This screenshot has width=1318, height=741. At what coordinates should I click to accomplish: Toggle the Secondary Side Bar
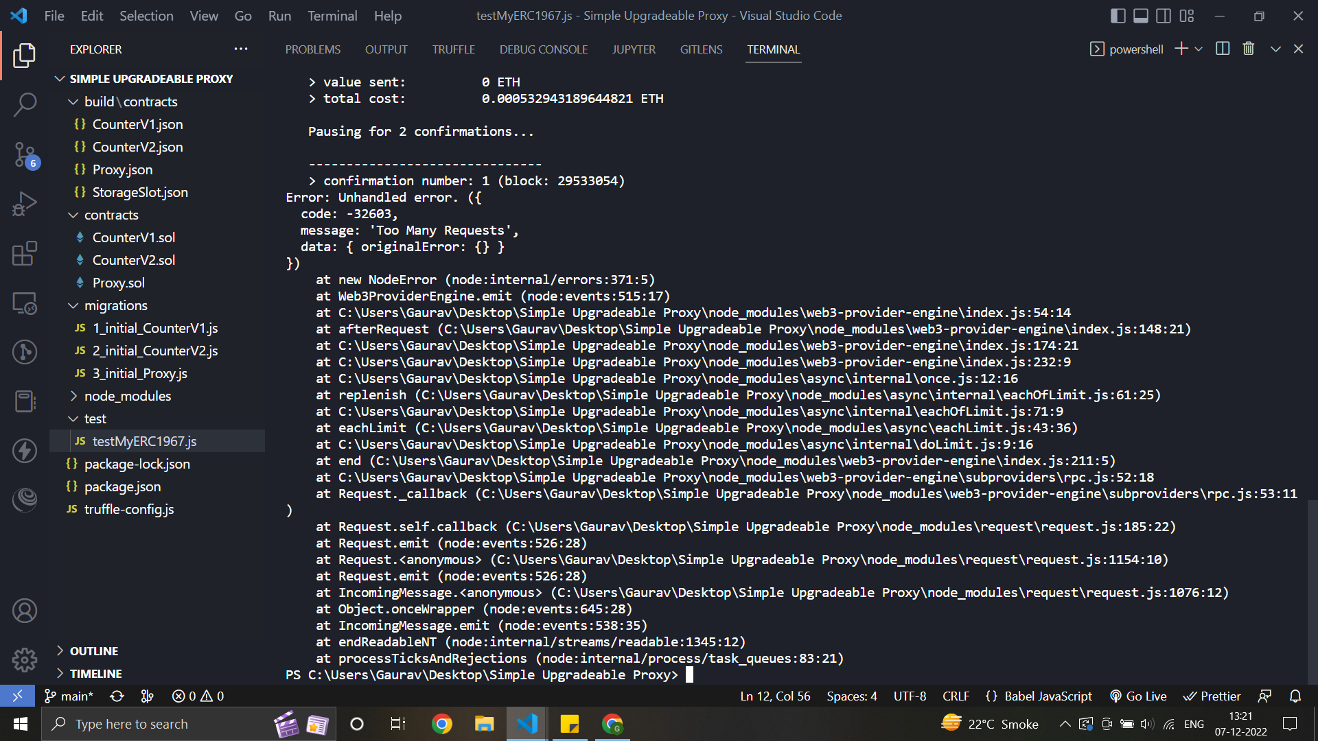(x=1163, y=15)
